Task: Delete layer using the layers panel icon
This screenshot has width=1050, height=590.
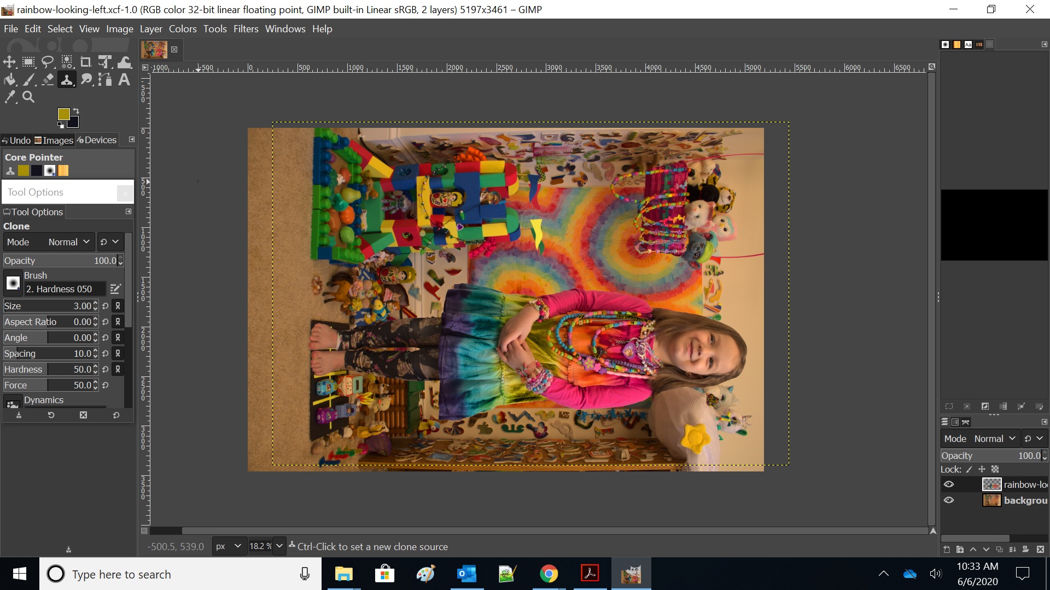Action: pos(1040,550)
